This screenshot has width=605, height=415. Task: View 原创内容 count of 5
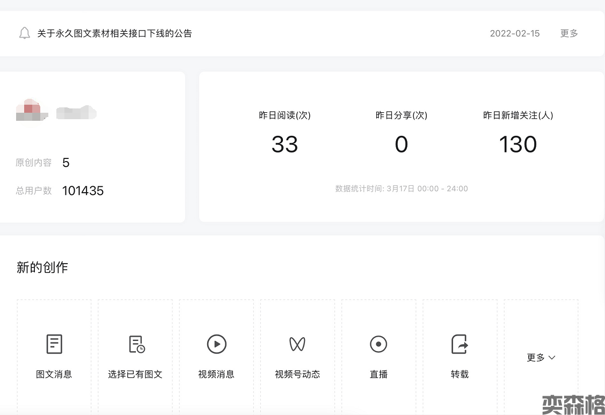tap(66, 163)
